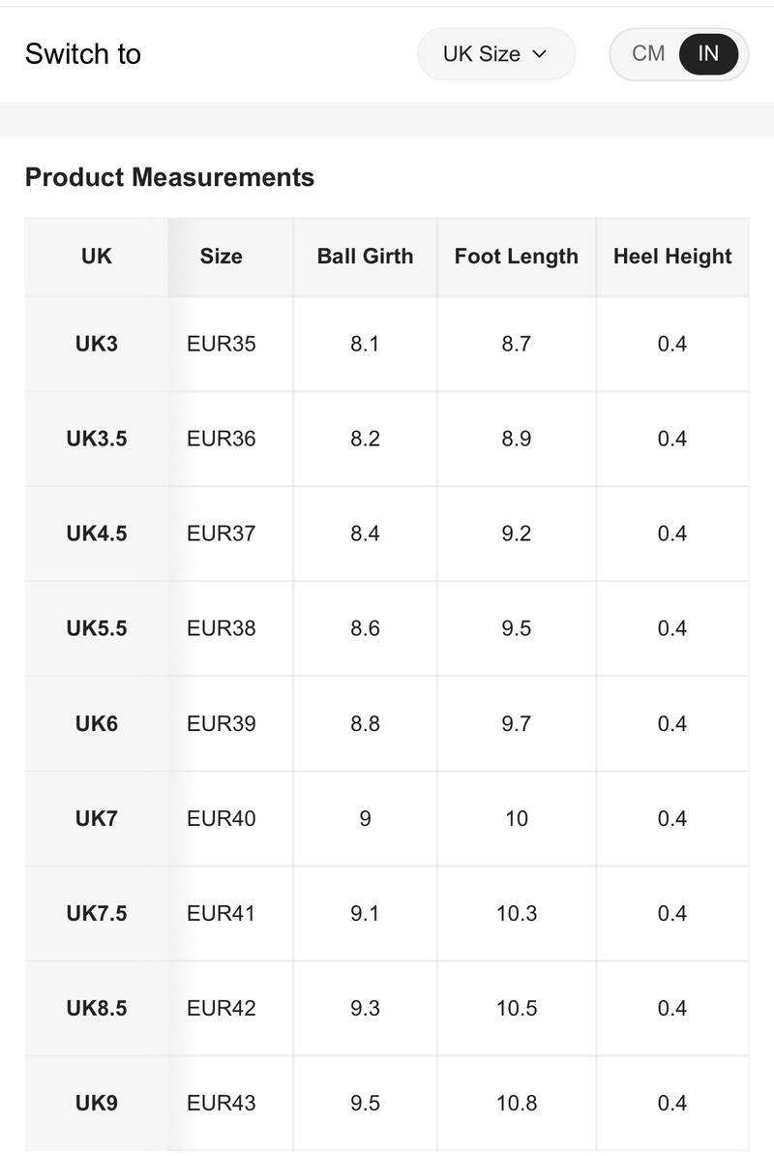Select the UK3 size row
Screen dimensions: 774x1156
[387, 345]
